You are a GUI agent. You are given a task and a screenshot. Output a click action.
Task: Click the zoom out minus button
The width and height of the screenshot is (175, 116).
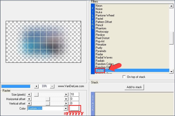[52, 86]
